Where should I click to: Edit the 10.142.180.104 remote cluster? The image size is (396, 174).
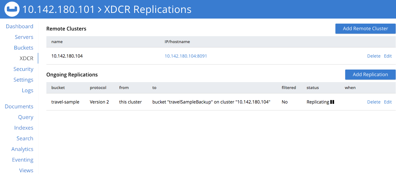point(388,56)
